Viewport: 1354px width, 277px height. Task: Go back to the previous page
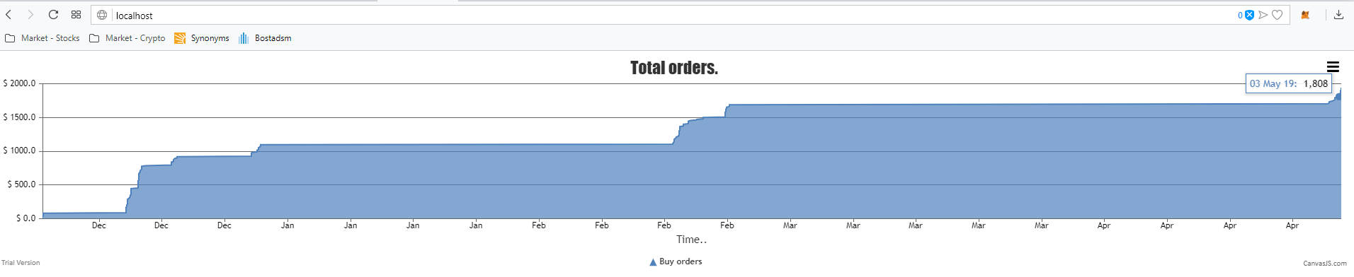tap(8, 15)
